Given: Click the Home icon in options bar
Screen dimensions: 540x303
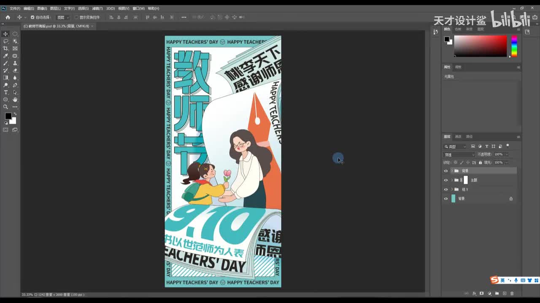Looking at the screenshot, I should (x=8, y=17).
